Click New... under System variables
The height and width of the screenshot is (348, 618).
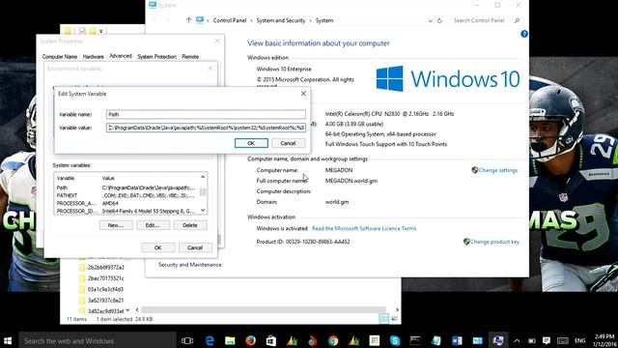(116, 225)
